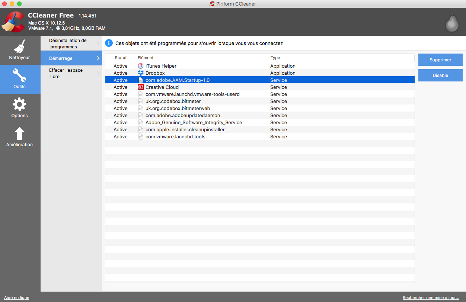This screenshot has width=466, height=302.
Task: Open the Démarrage section
Action: click(61, 58)
